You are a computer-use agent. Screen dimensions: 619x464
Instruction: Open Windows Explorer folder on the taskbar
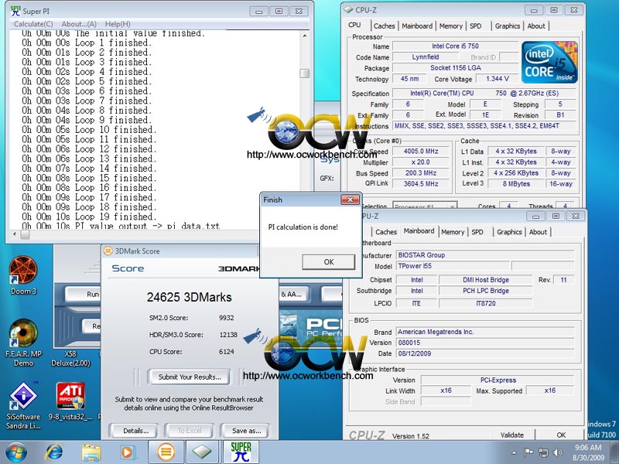coord(91,452)
